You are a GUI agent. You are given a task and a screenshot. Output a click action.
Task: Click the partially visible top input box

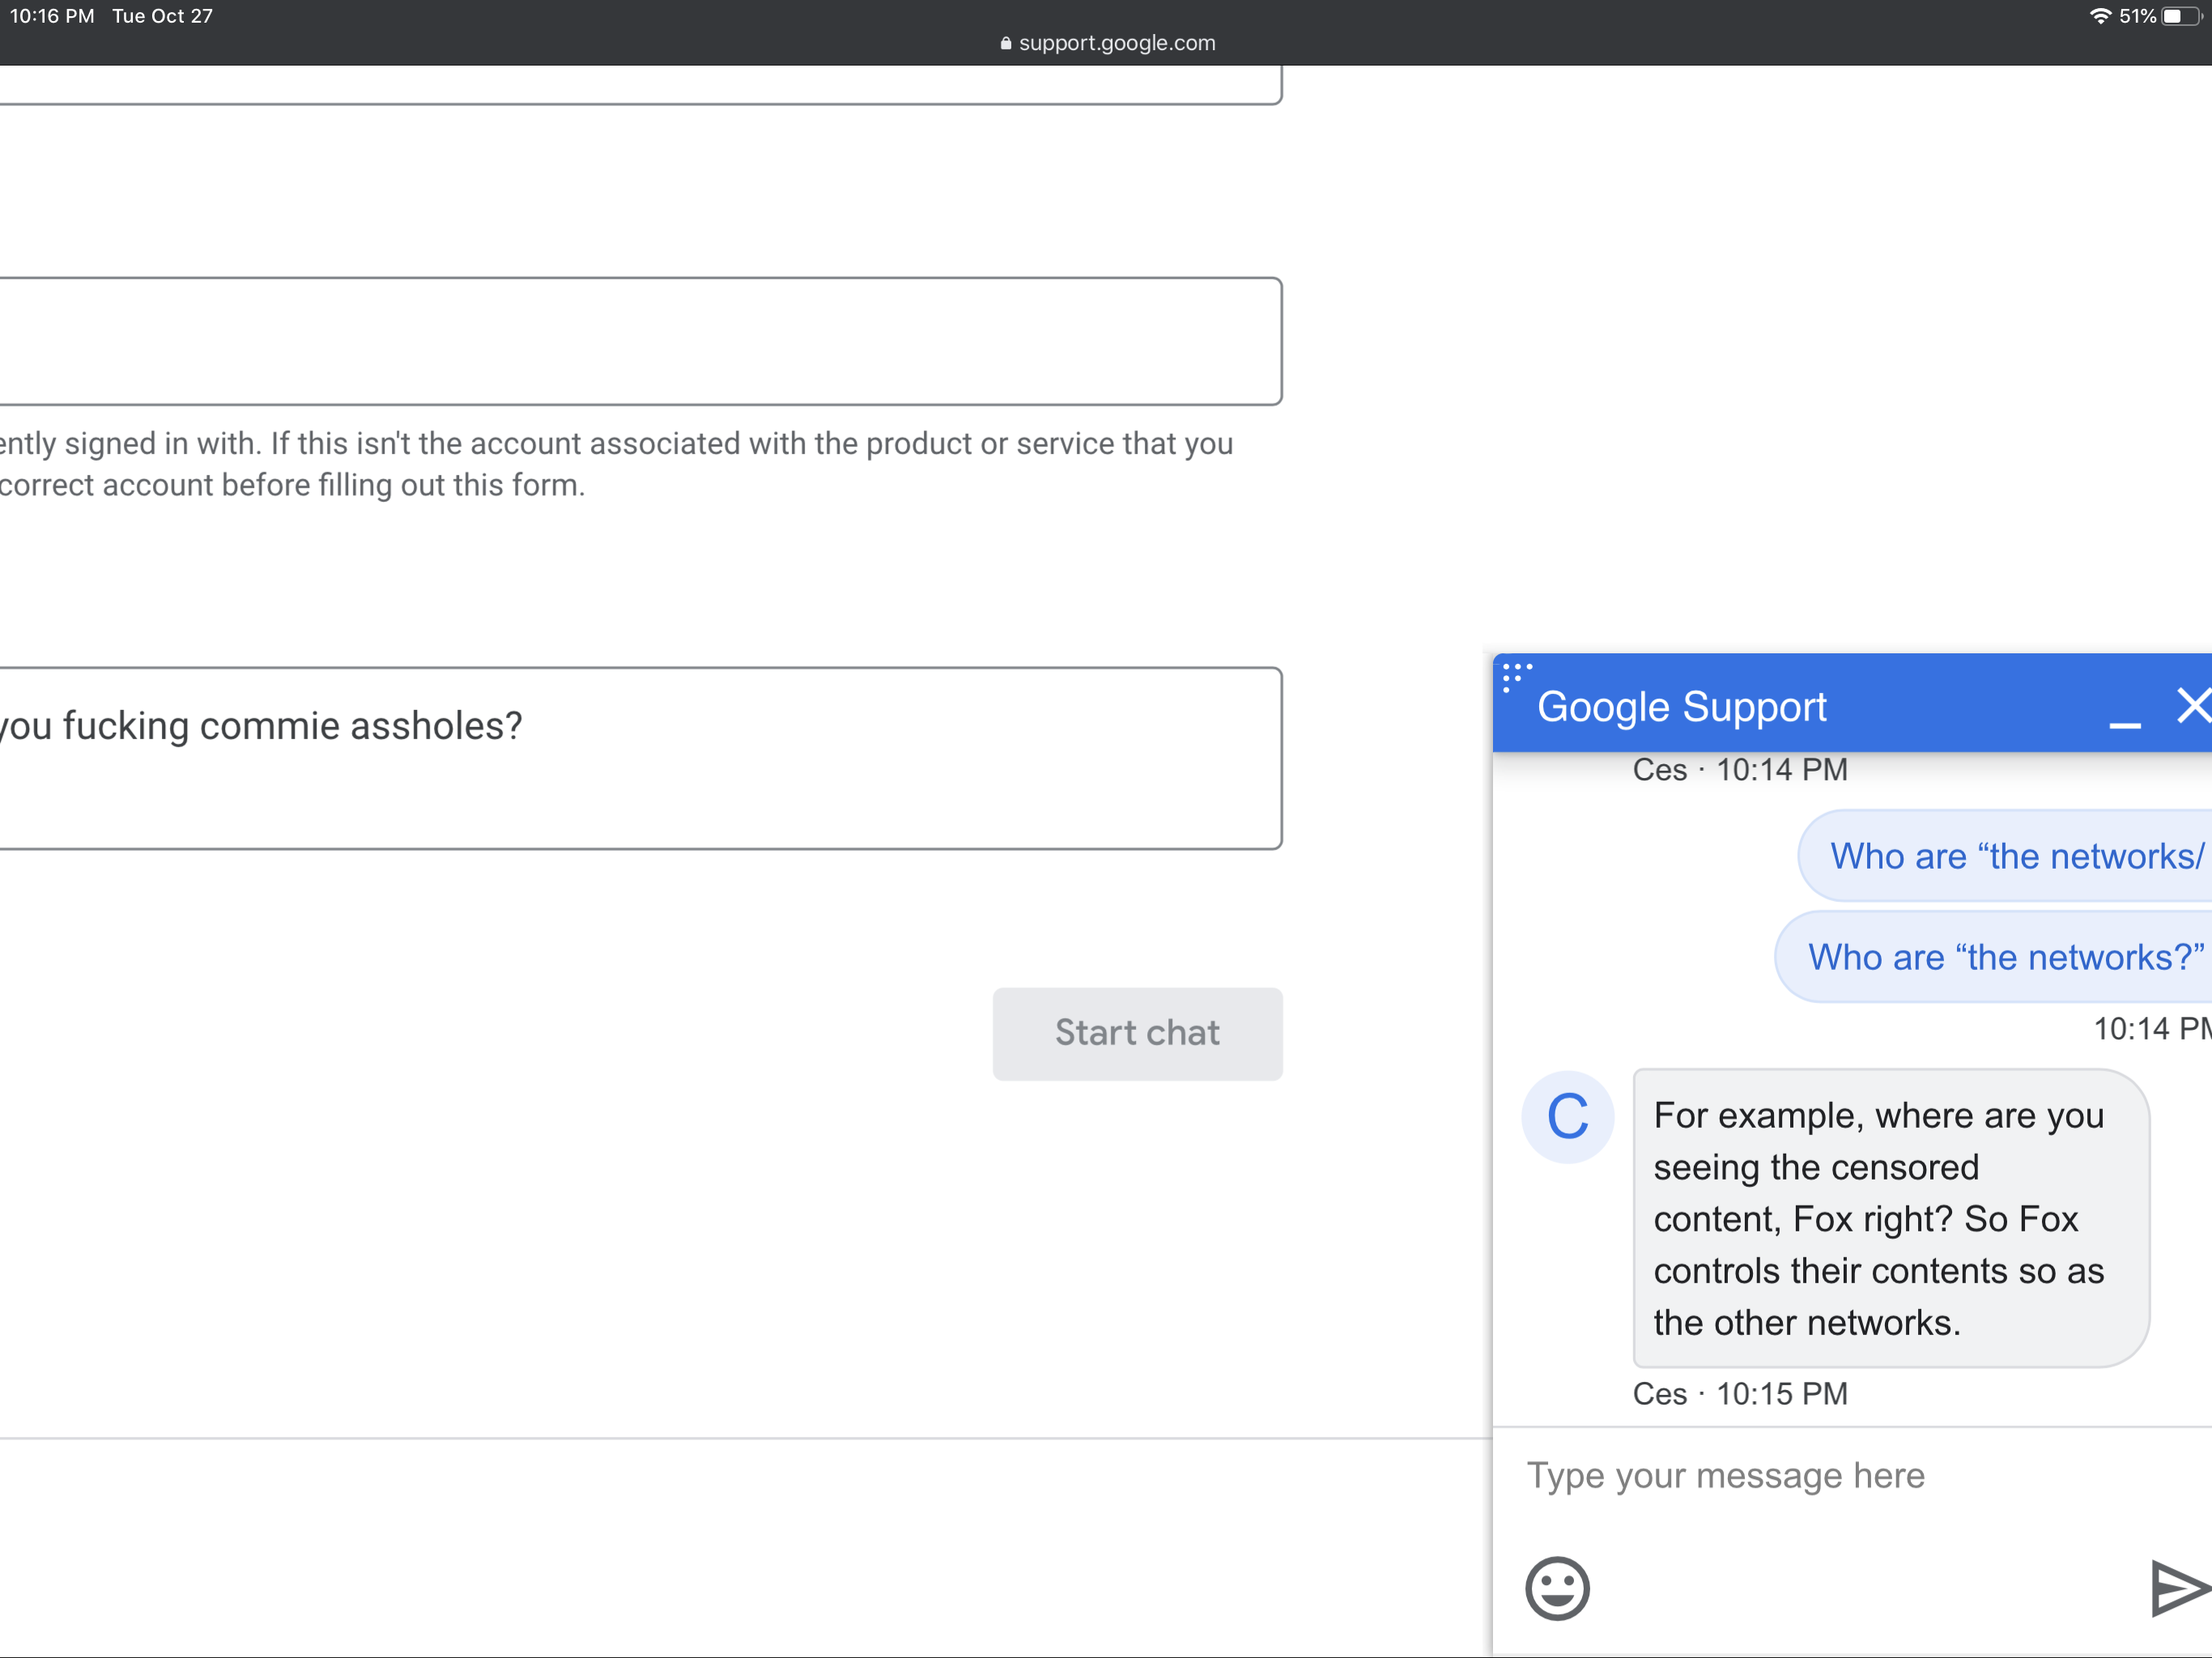point(640,85)
